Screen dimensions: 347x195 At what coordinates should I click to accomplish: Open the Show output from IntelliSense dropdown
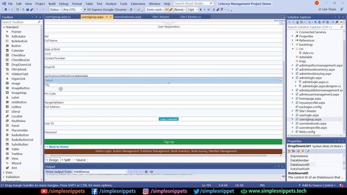point(100,172)
